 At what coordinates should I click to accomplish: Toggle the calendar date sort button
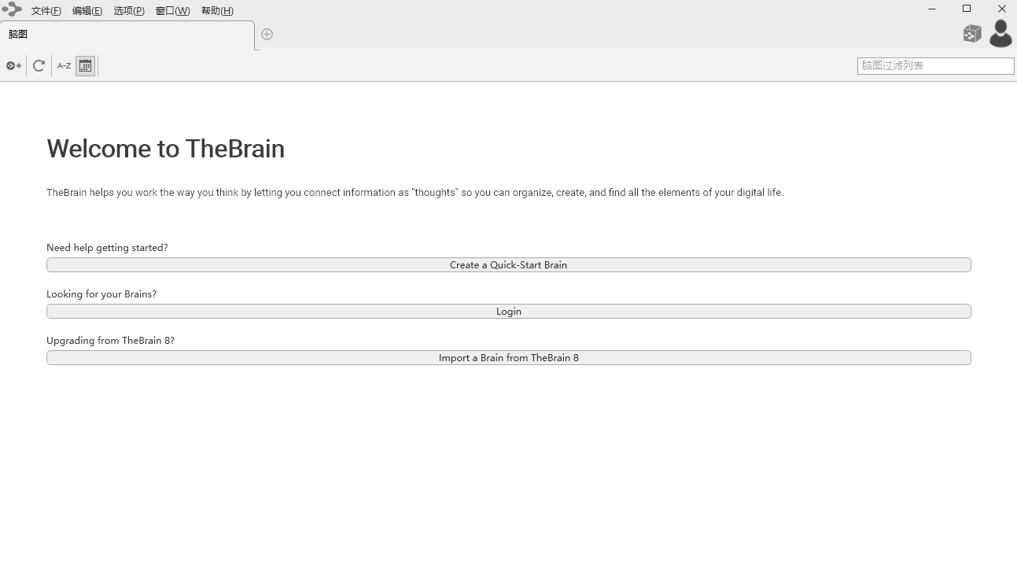(85, 66)
